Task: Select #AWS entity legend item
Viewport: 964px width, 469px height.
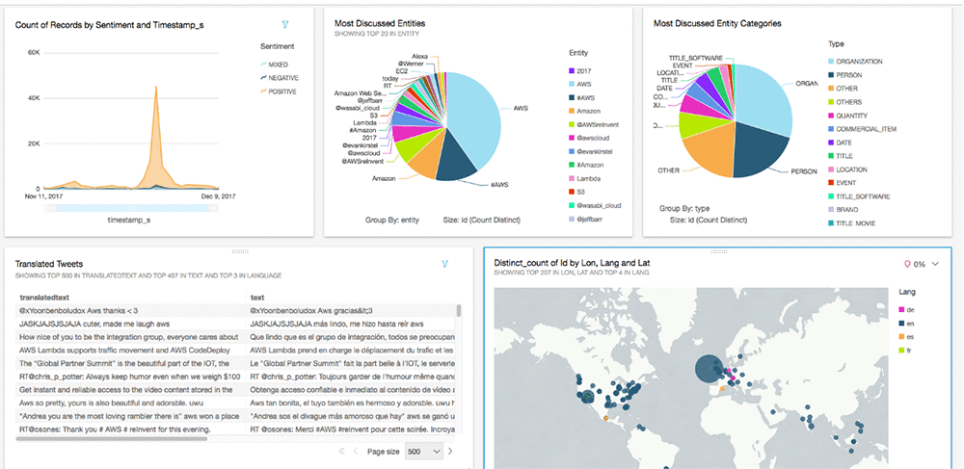Action: tap(581, 97)
